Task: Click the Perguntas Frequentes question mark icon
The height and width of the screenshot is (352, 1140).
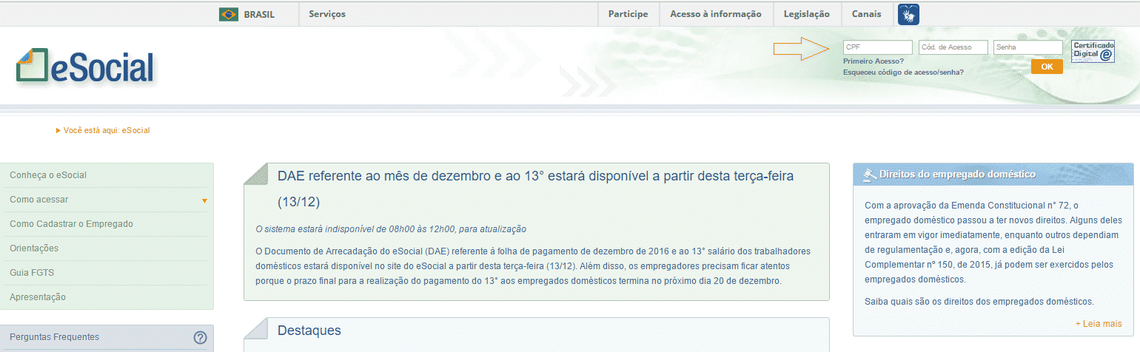Action: [x=200, y=337]
